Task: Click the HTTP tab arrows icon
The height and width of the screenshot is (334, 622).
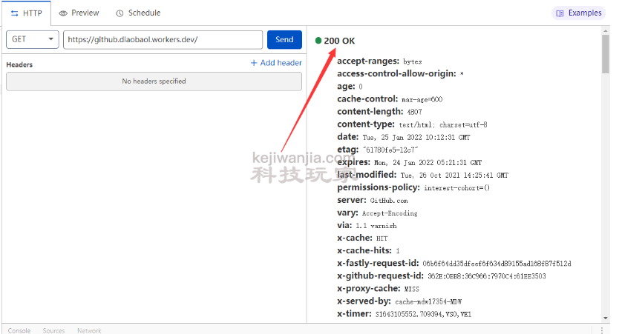Action: [15, 13]
